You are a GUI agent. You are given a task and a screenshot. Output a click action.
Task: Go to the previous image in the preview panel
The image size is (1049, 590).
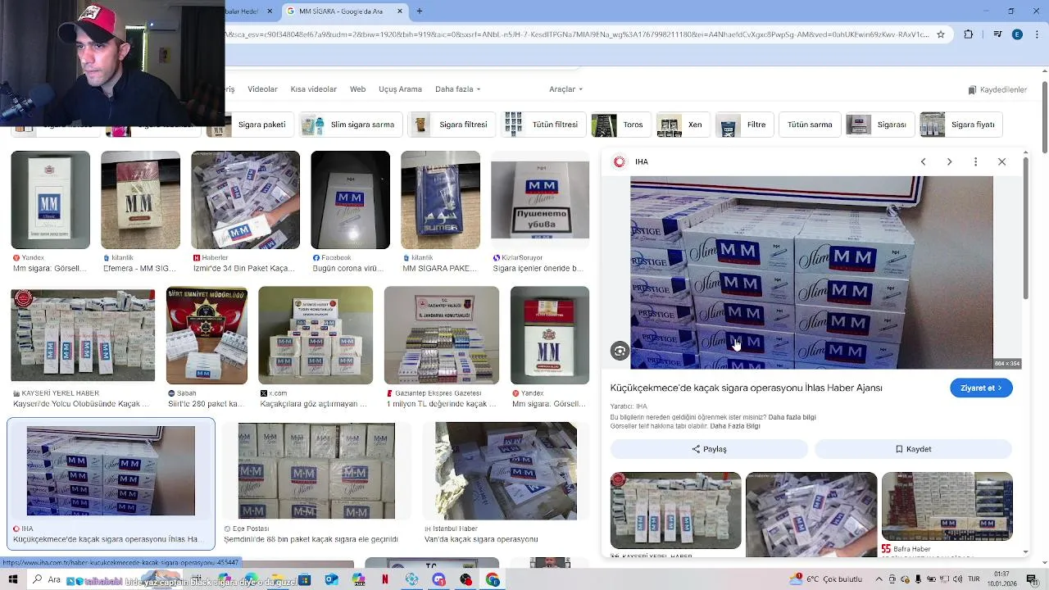923,161
